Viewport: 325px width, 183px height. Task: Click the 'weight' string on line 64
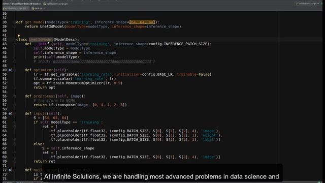(210, 135)
